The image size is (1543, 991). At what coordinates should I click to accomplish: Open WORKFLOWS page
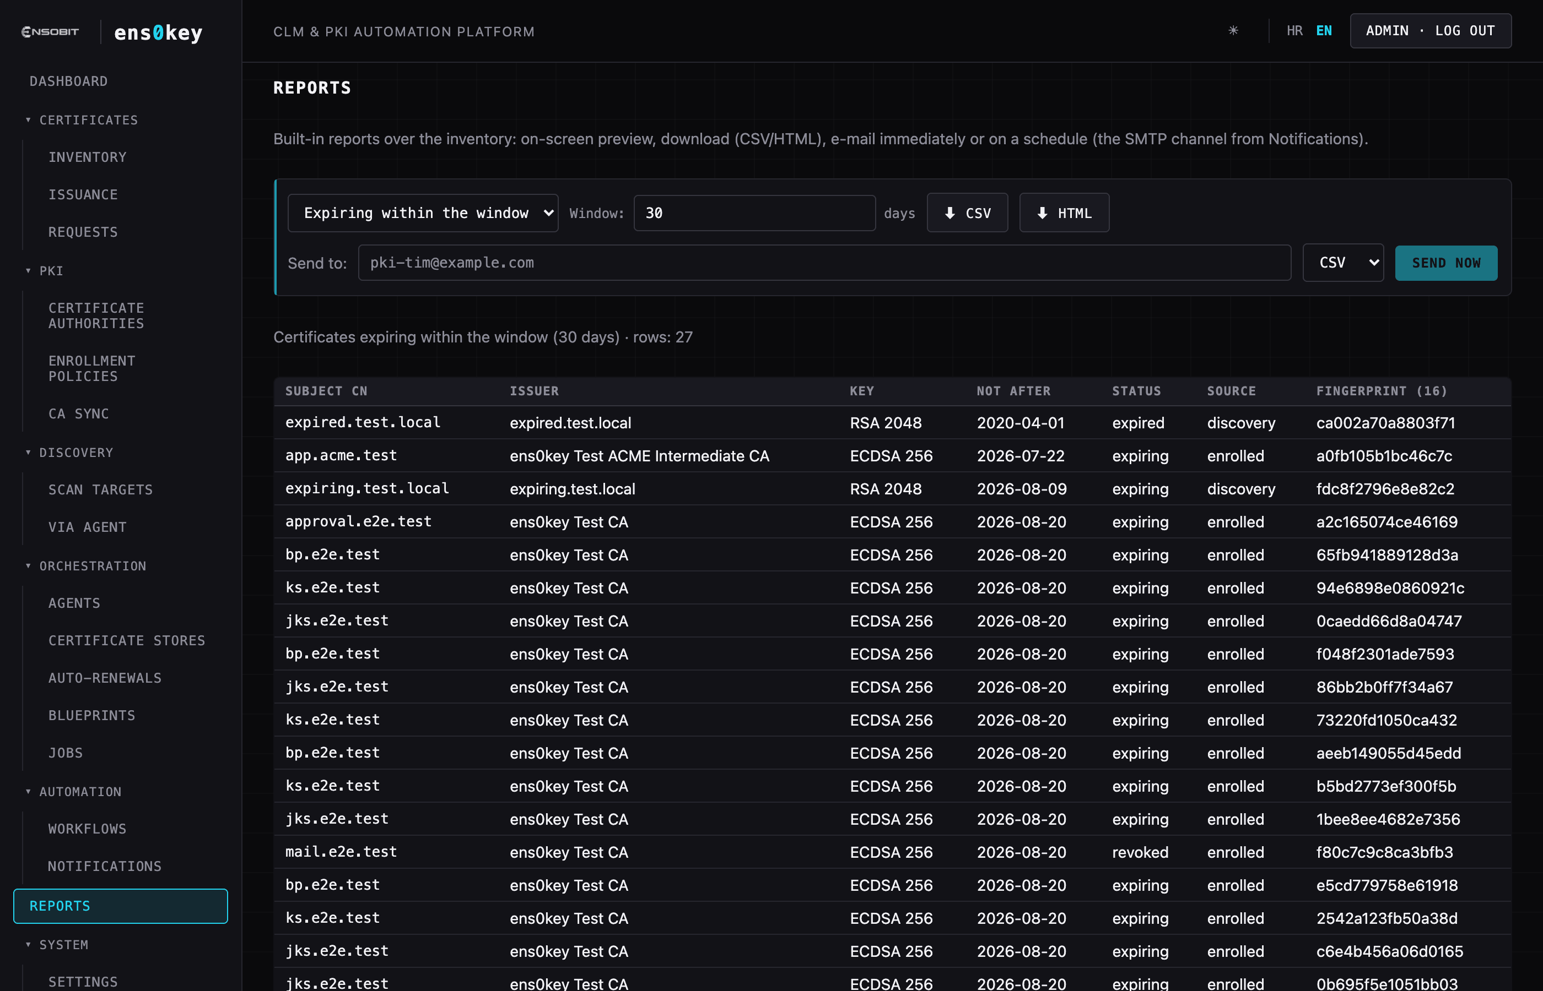[88, 829]
